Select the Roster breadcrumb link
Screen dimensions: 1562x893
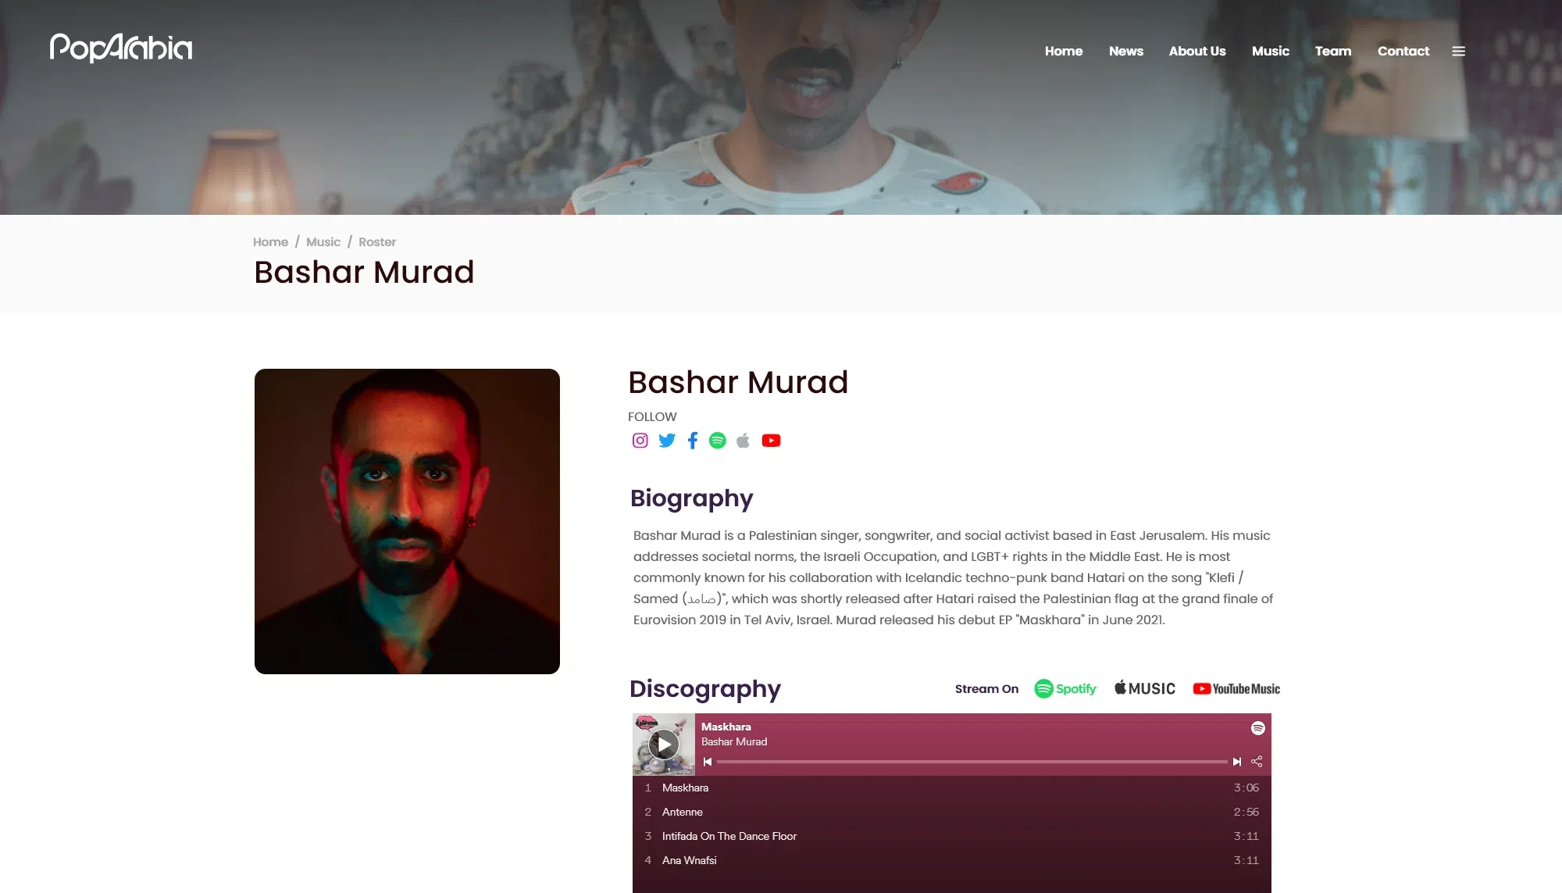[x=376, y=242]
